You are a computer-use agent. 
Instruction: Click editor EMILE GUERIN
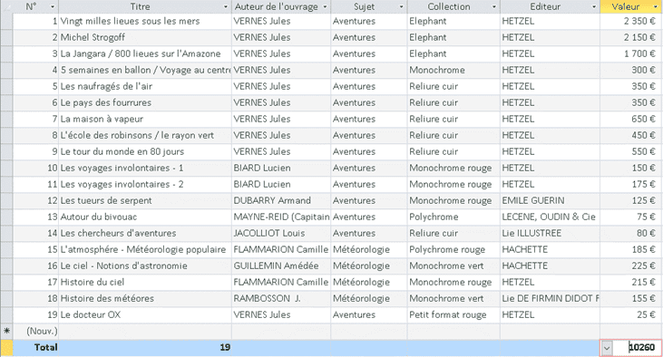532,200
